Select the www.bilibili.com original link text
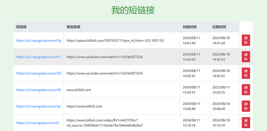Viewport: 267px width, 131px height. click(79, 90)
